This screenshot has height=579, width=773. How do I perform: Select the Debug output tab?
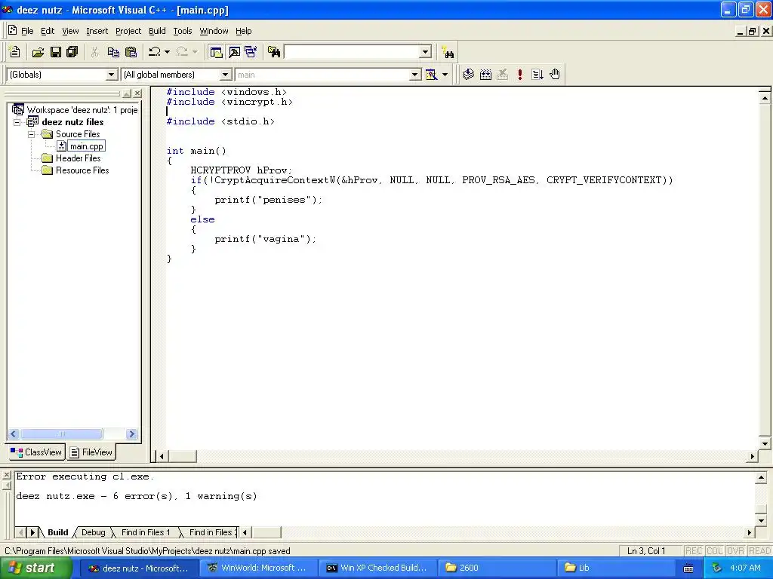pyautogui.click(x=93, y=532)
